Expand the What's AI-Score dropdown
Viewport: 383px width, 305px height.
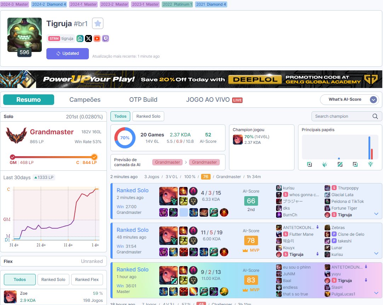point(349,99)
